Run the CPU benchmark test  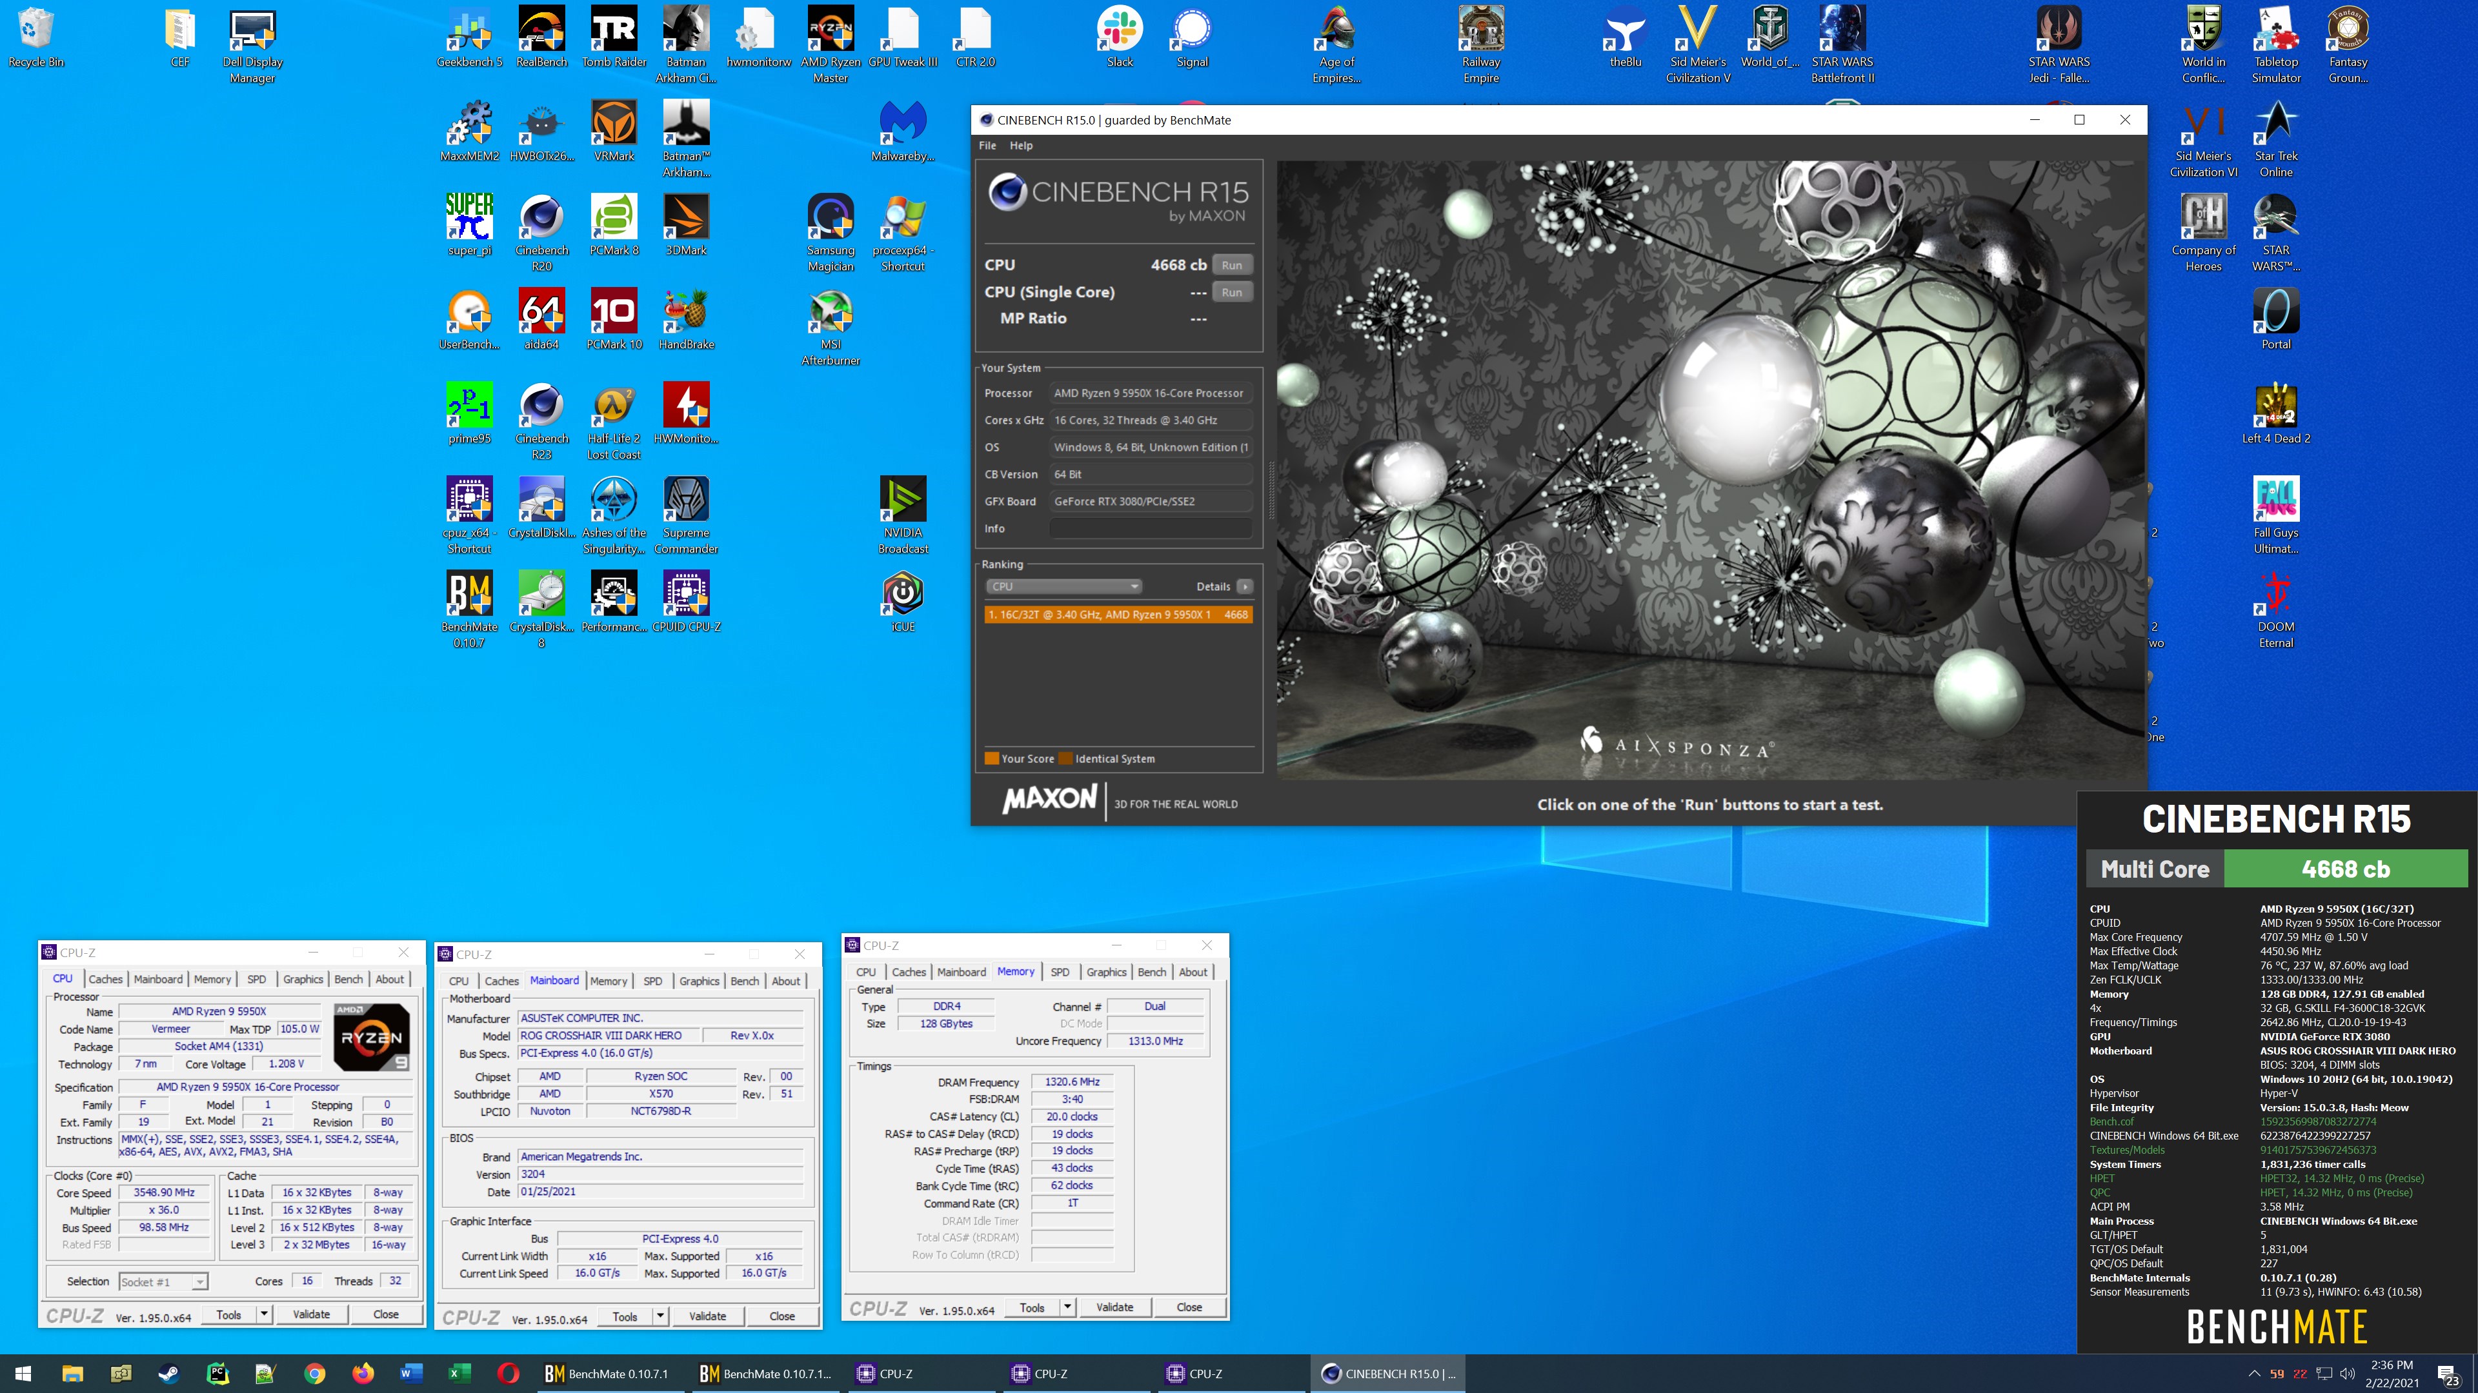pos(1231,264)
